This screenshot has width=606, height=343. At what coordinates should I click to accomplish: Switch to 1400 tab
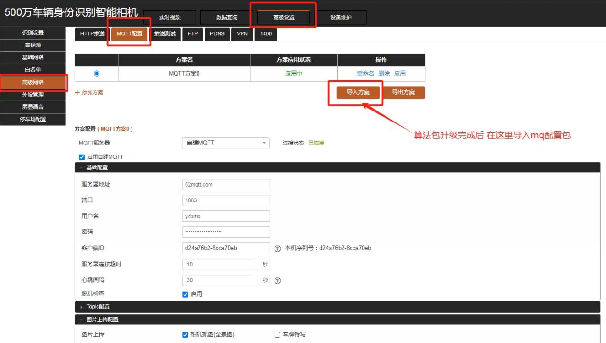pyautogui.click(x=266, y=33)
